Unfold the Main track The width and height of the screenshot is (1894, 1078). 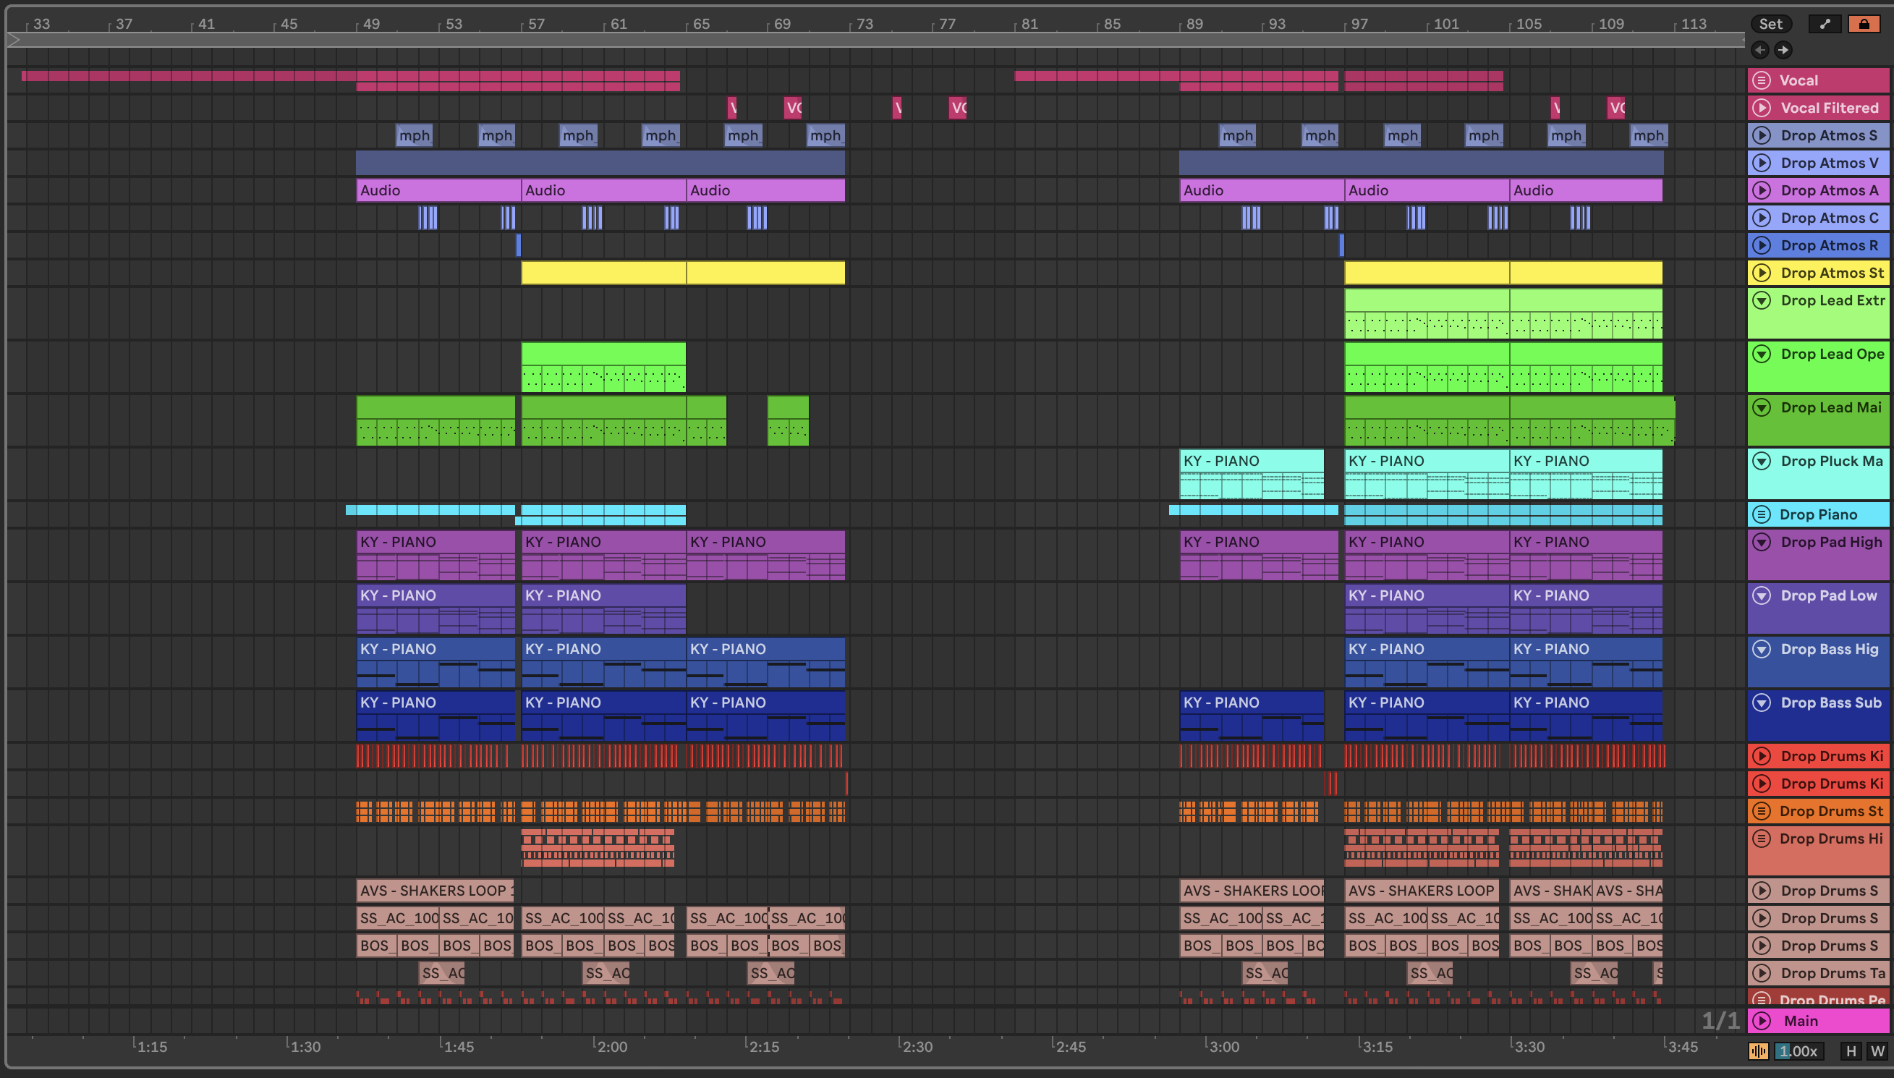click(x=1762, y=1021)
